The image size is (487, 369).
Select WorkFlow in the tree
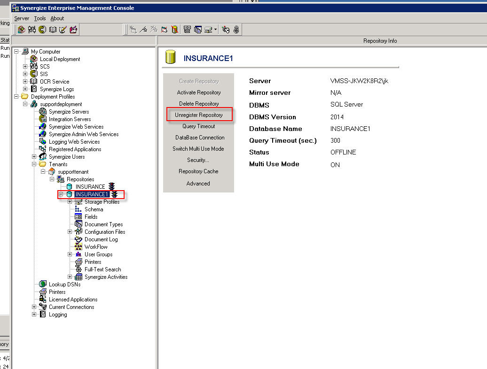[96, 247]
